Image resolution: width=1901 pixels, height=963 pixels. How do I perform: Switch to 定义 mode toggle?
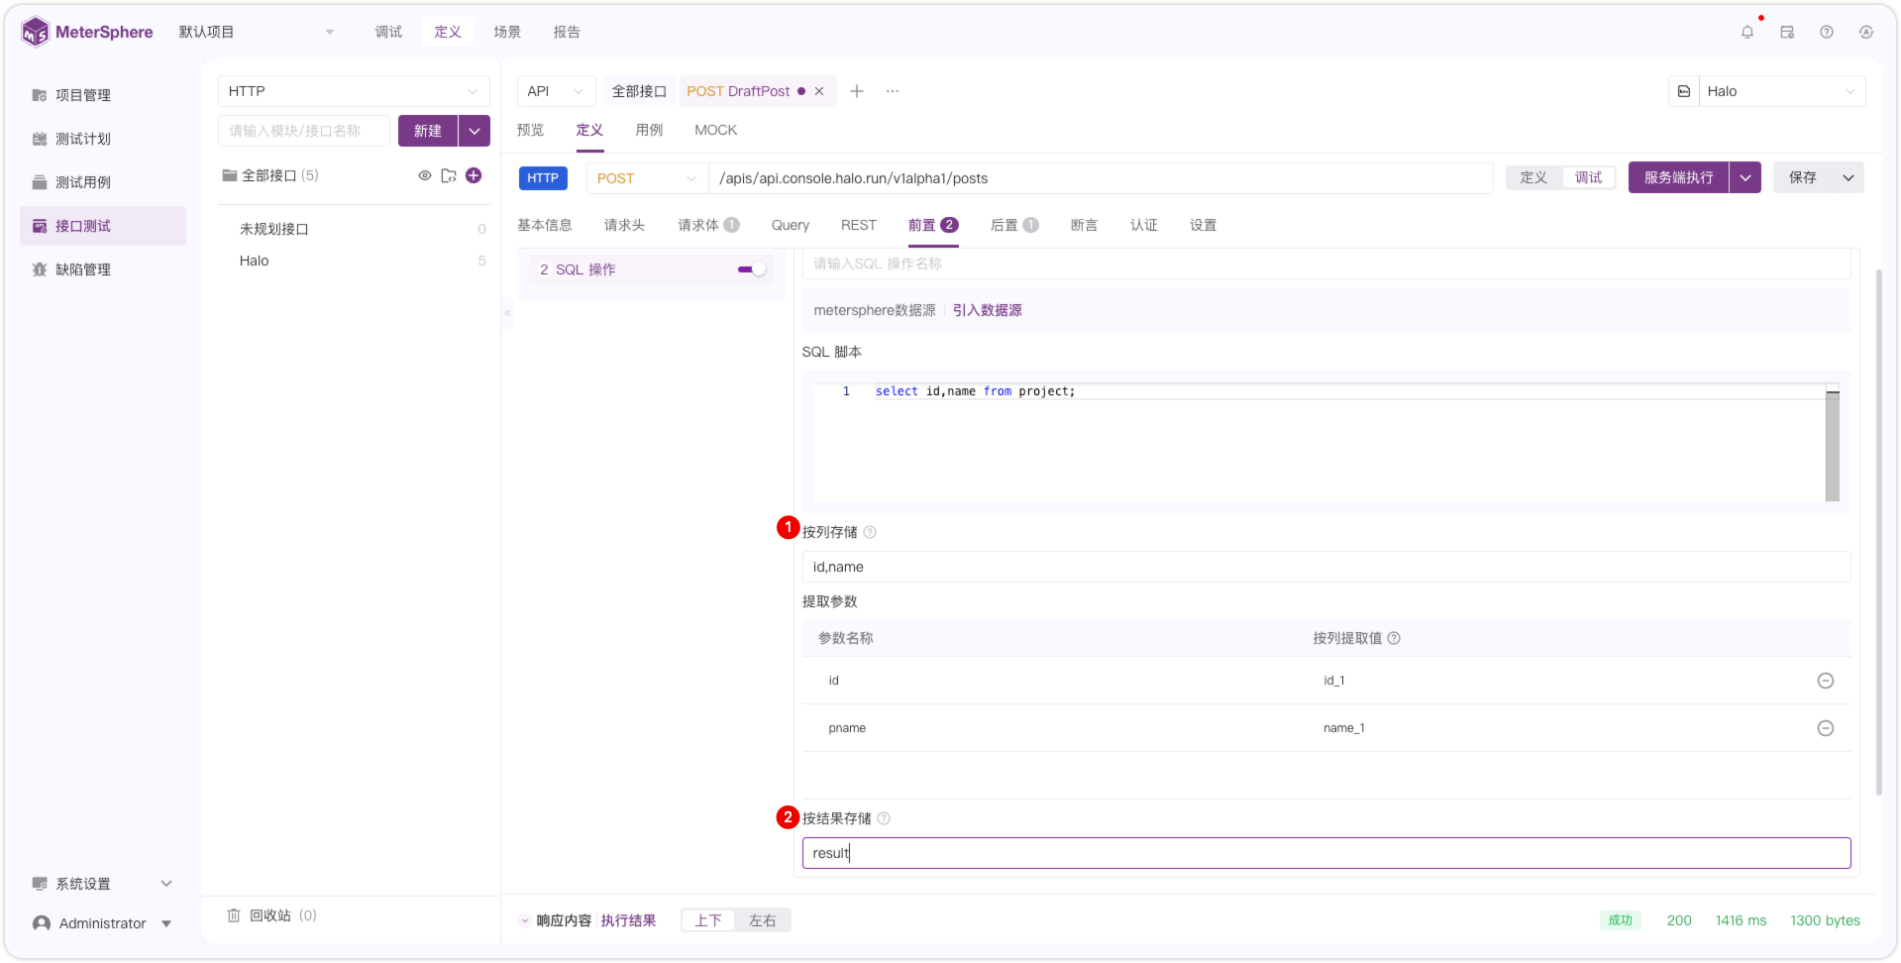point(1533,177)
